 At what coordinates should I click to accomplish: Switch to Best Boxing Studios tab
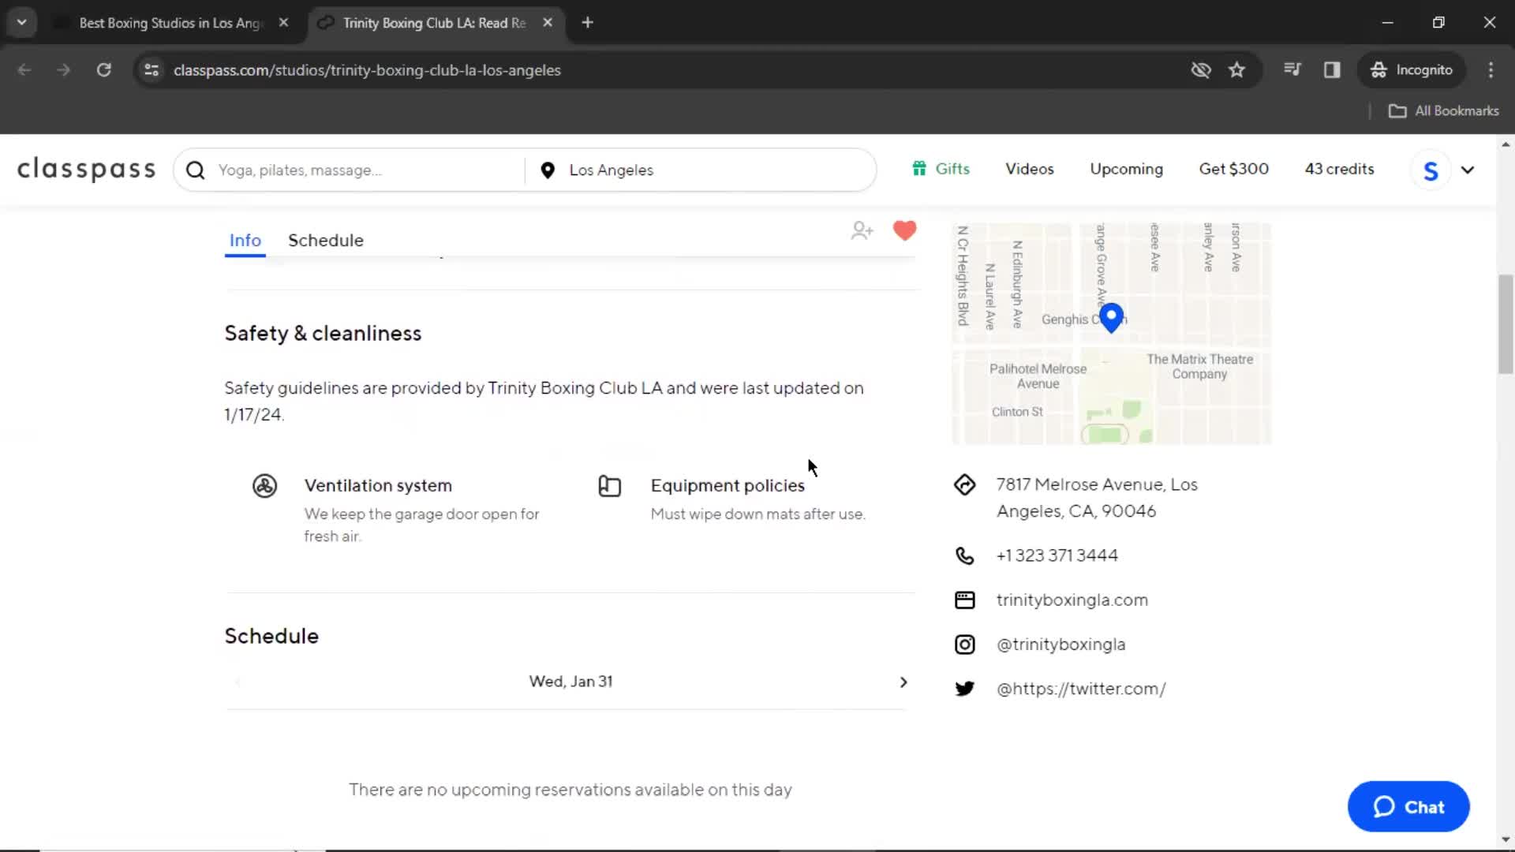[169, 23]
